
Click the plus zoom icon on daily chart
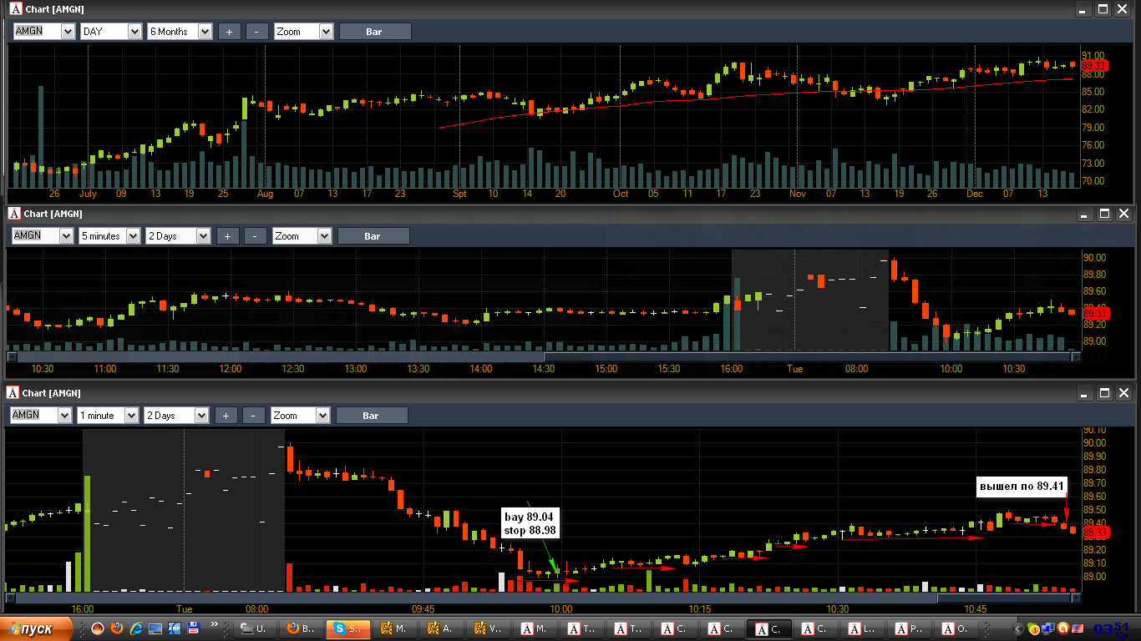click(x=229, y=32)
